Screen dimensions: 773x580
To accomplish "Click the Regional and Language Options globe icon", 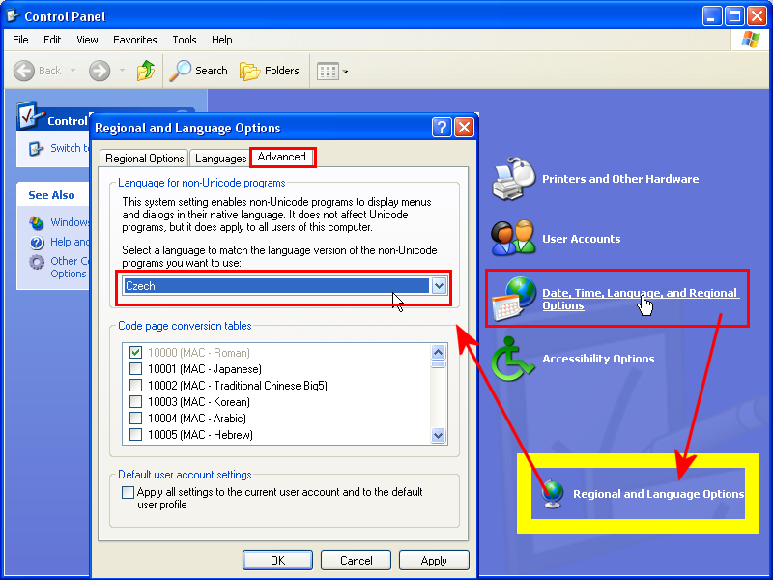I will 552,494.
